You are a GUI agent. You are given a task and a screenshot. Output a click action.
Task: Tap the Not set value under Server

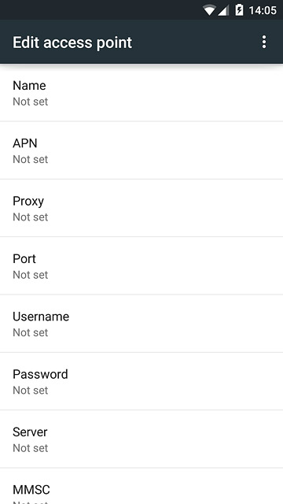pos(31,448)
